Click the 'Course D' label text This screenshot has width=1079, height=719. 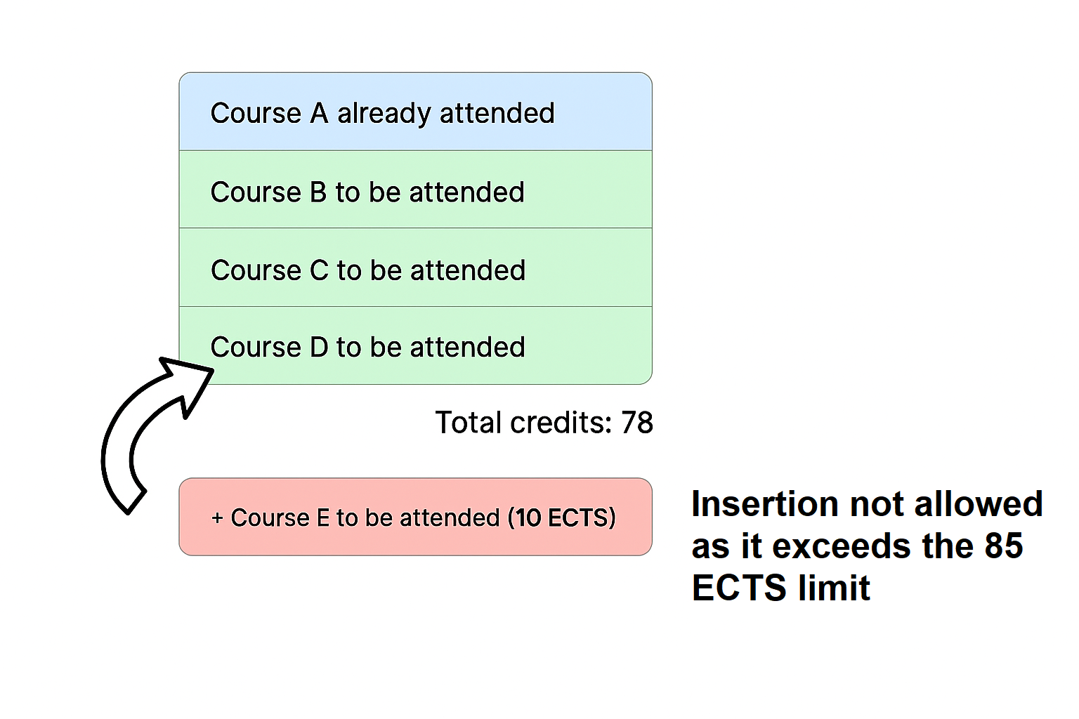pos(269,348)
